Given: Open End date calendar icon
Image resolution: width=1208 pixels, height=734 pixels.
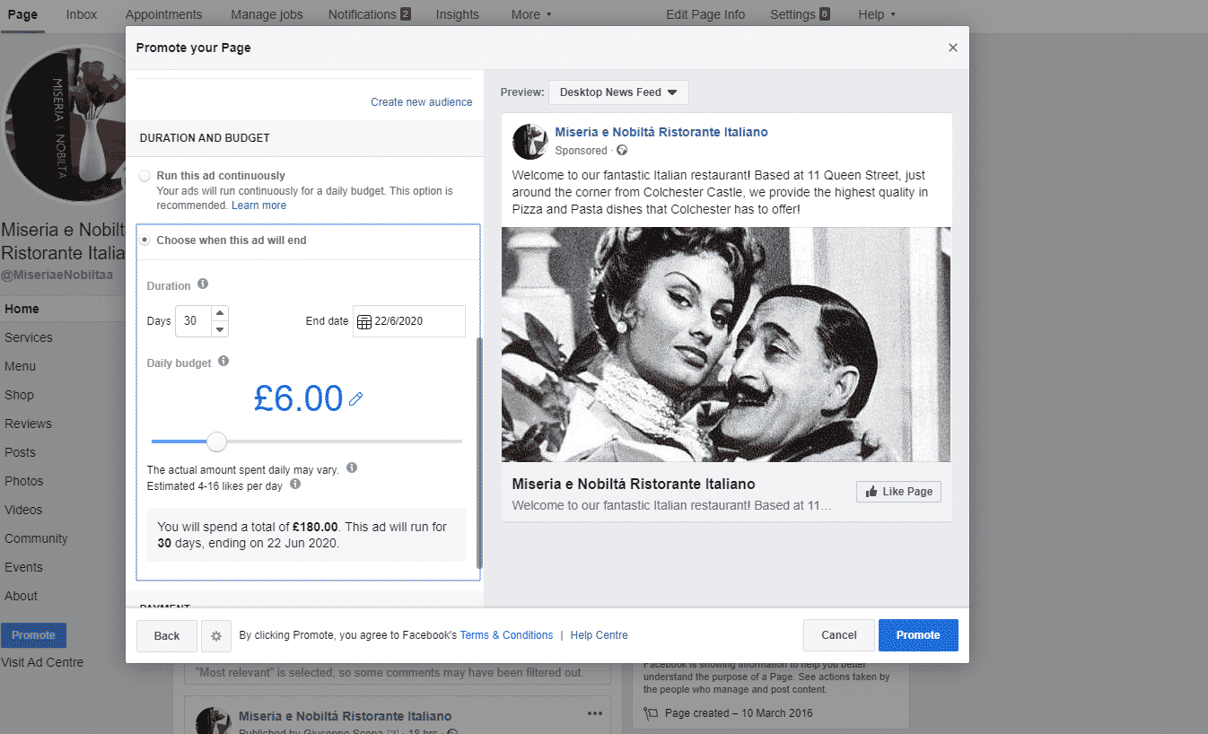Looking at the screenshot, I should pos(364,321).
